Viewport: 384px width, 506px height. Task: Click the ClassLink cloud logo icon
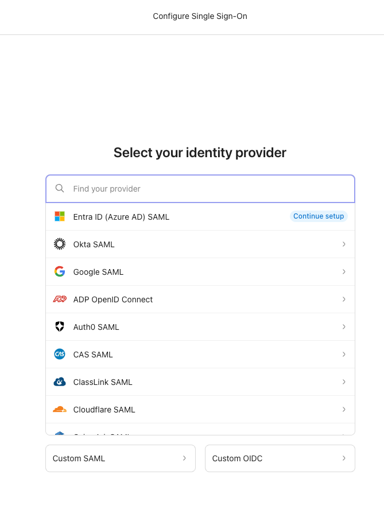60,382
